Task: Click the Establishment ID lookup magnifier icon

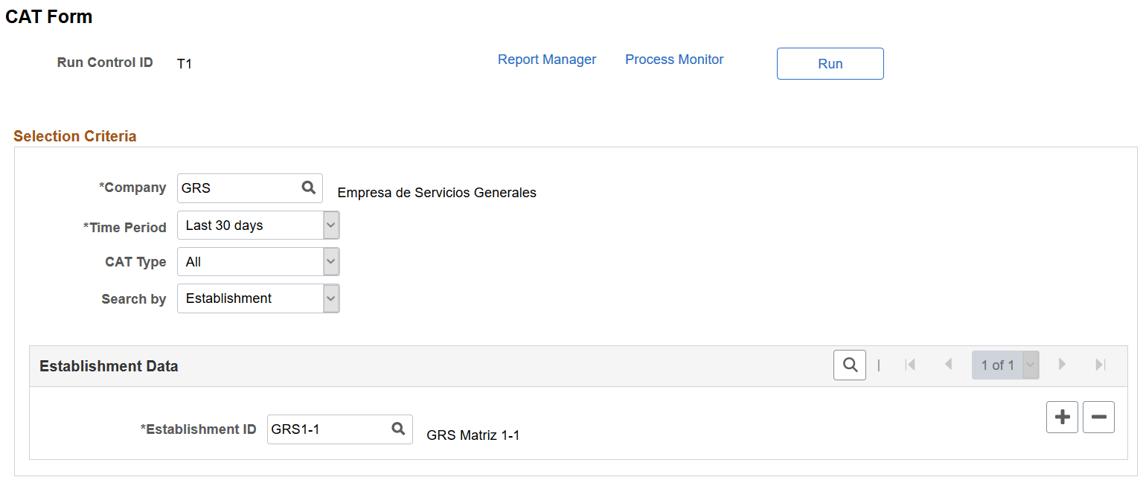Action: coord(398,429)
